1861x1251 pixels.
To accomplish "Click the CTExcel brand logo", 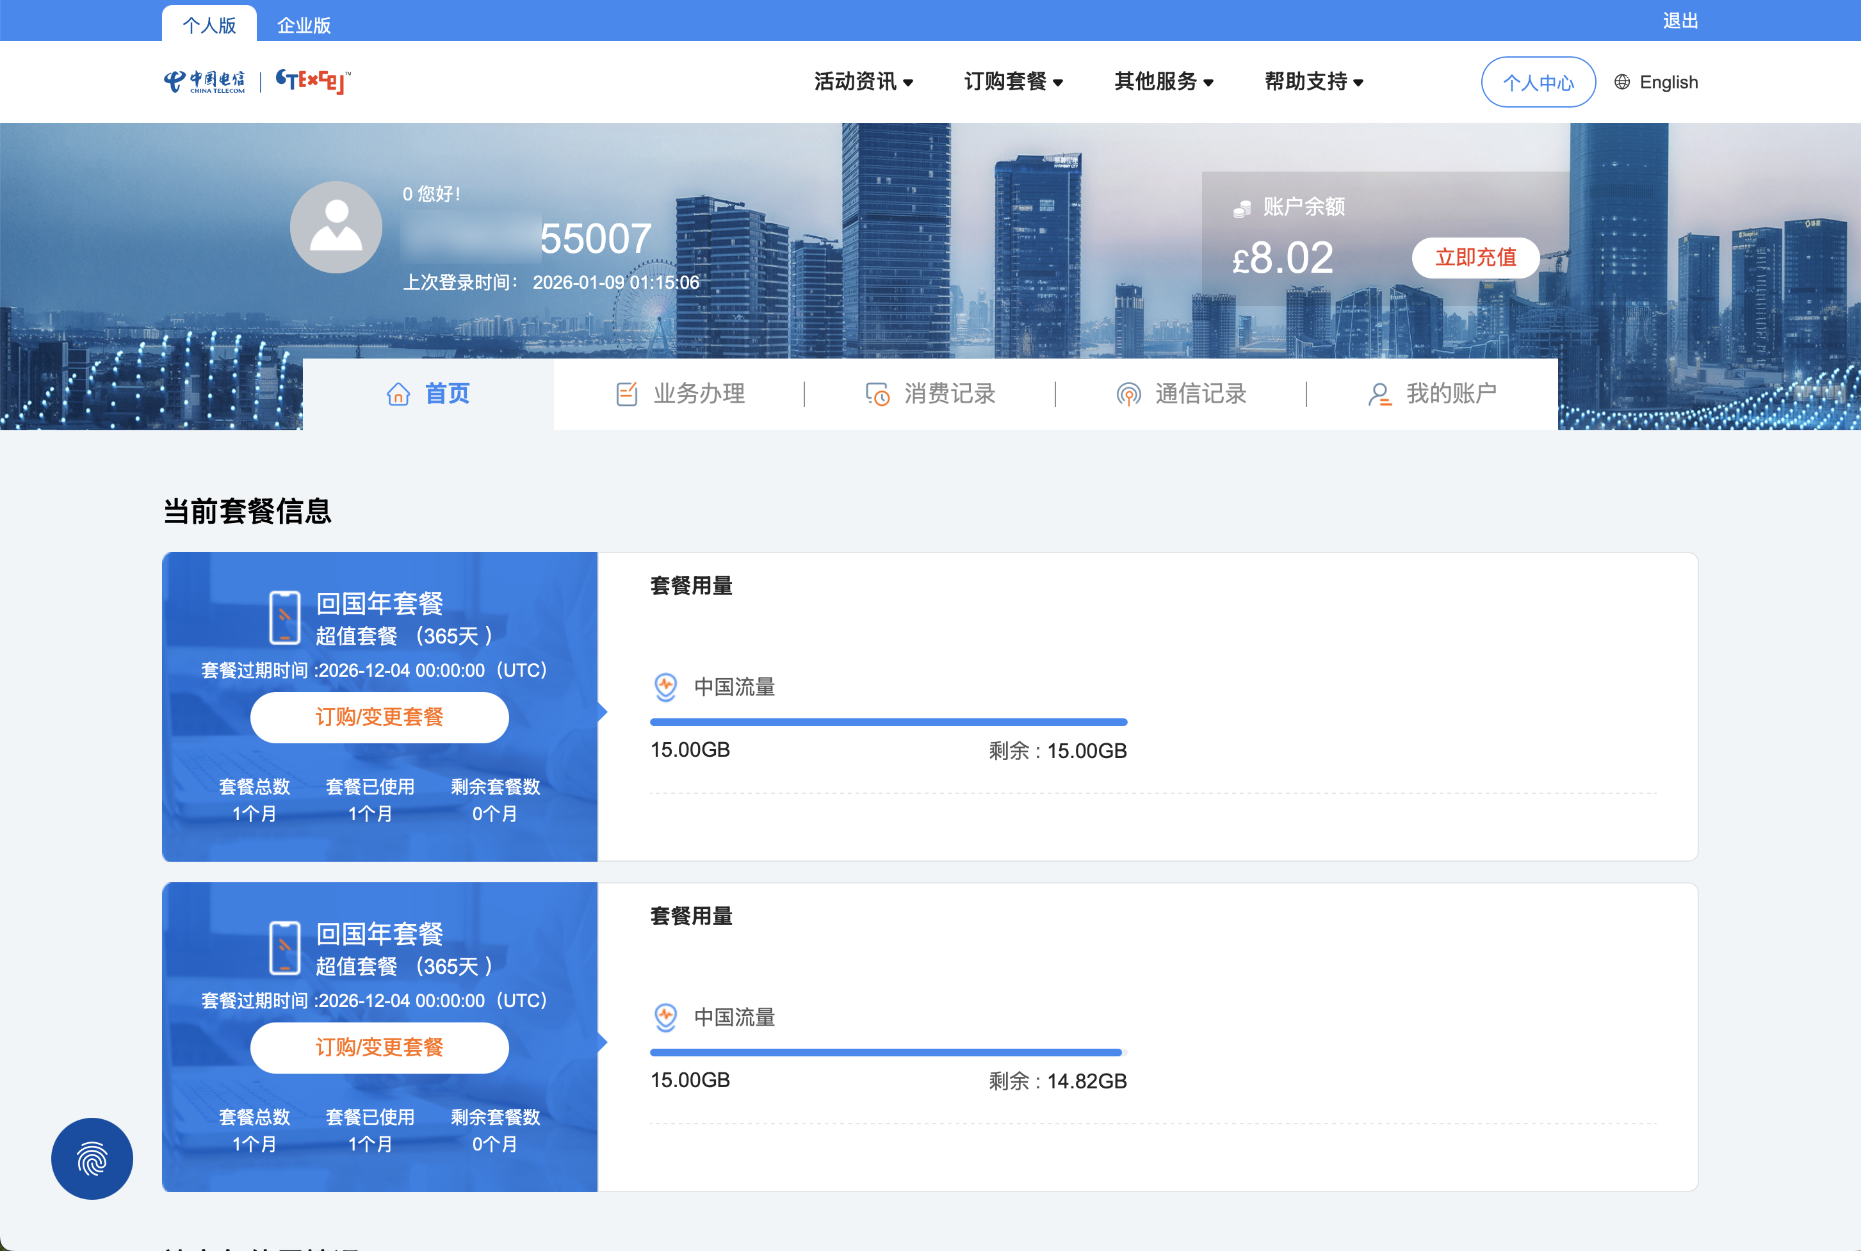I will pyautogui.click(x=312, y=81).
